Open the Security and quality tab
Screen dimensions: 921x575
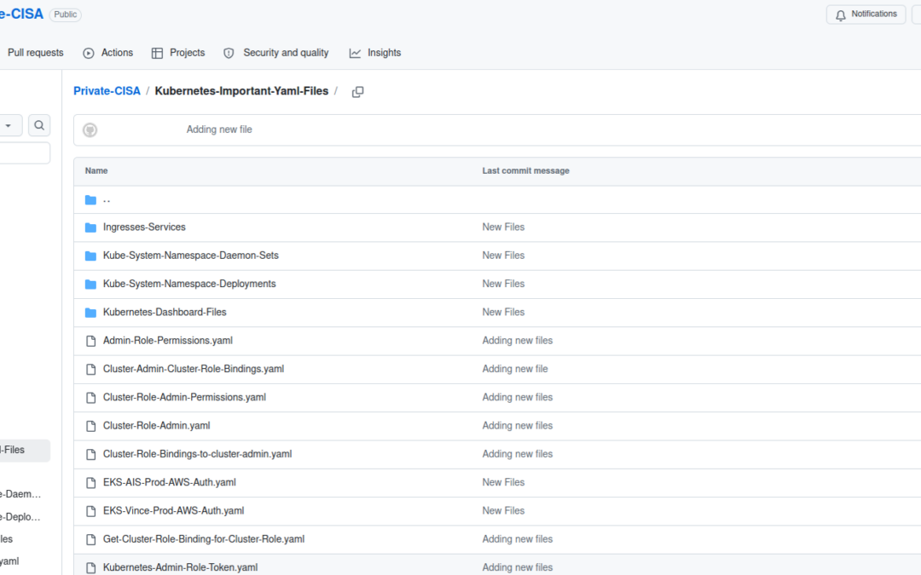click(x=276, y=53)
